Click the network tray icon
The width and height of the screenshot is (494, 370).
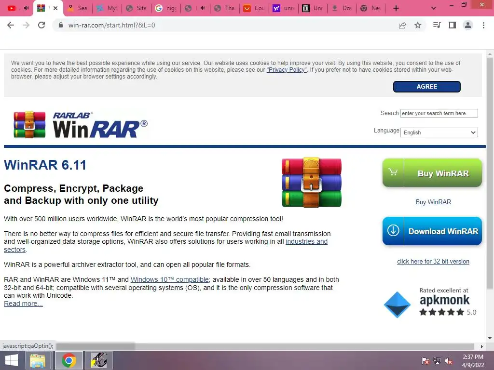point(437,361)
